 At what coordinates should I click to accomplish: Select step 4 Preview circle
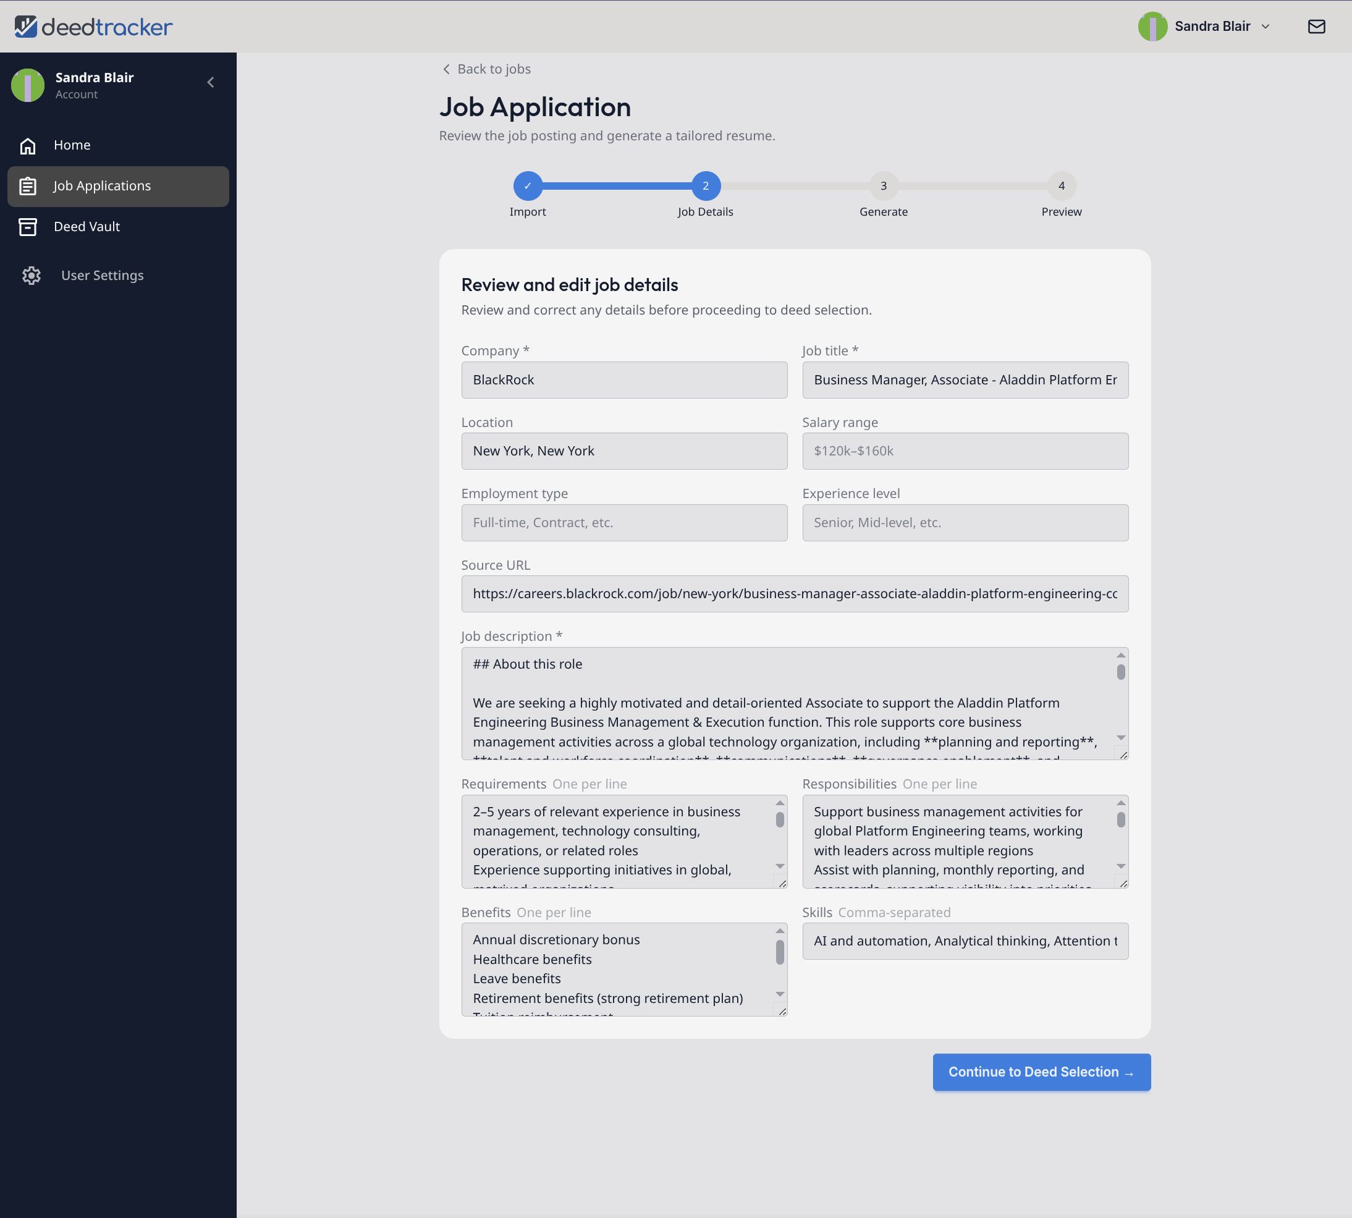tap(1062, 186)
